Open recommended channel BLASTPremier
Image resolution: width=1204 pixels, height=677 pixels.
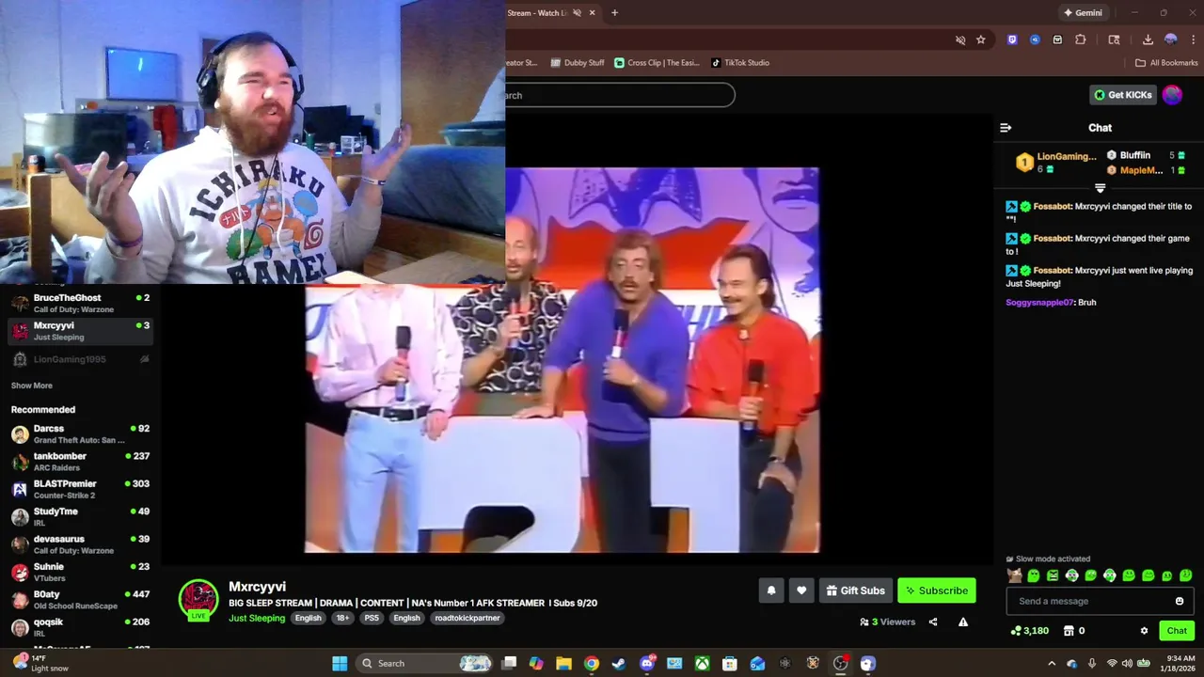pyautogui.click(x=80, y=489)
